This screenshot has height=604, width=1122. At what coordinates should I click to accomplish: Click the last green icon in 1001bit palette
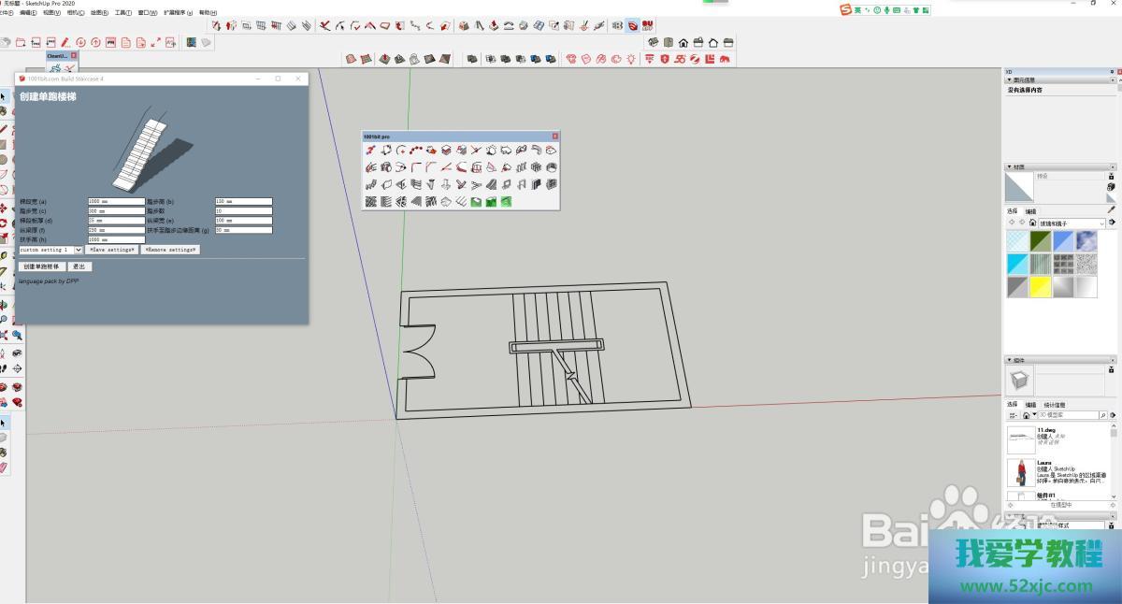tap(506, 201)
